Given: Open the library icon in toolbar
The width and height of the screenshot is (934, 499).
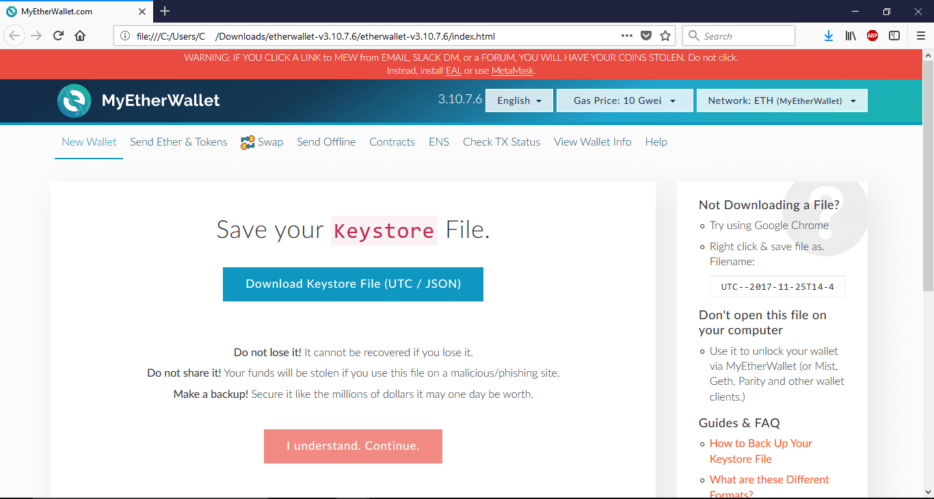Looking at the screenshot, I should [x=851, y=36].
